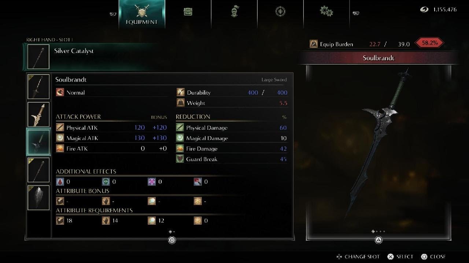Click the Physical ATK sword icon

click(60, 127)
